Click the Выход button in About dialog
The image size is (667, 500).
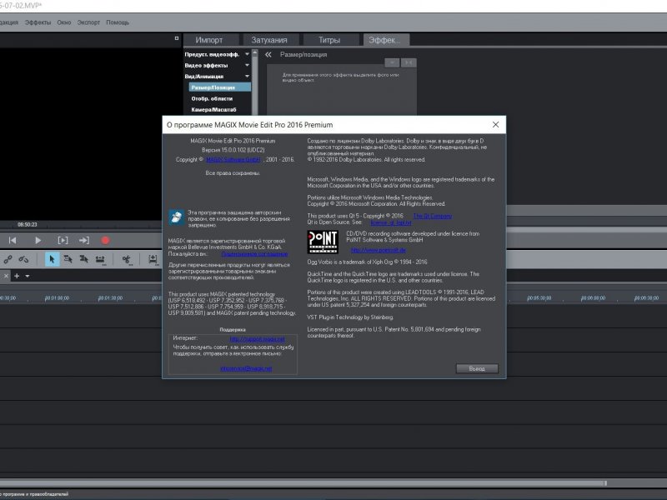[477, 368]
